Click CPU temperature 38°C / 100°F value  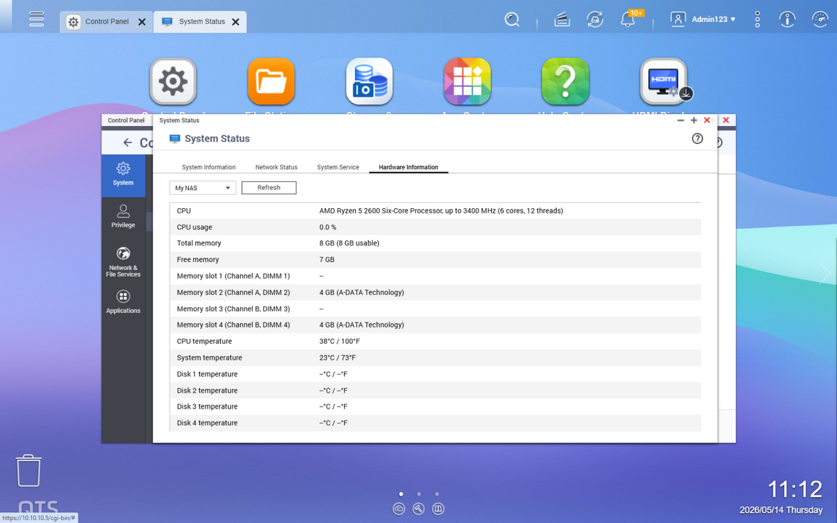click(339, 341)
